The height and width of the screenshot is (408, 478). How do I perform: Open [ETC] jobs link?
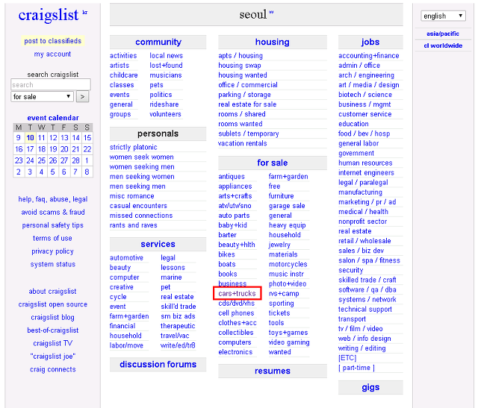click(x=347, y=358)
